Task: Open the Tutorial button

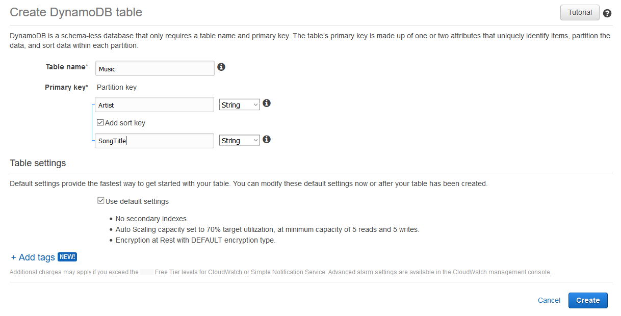Action: (580, 13)
